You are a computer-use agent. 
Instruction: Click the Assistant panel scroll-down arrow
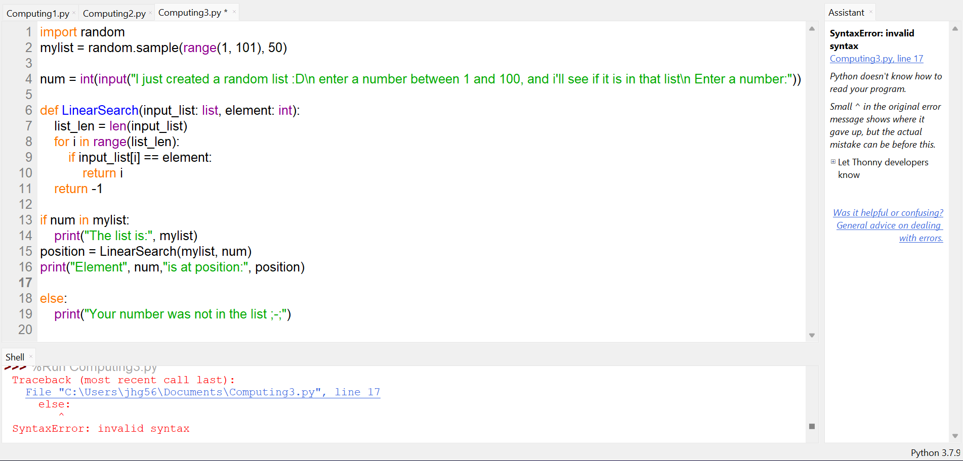[x=955, y=436]
